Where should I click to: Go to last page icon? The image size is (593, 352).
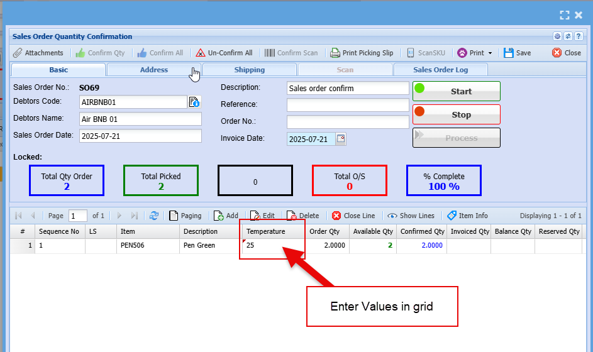click(x=134, y=216)
